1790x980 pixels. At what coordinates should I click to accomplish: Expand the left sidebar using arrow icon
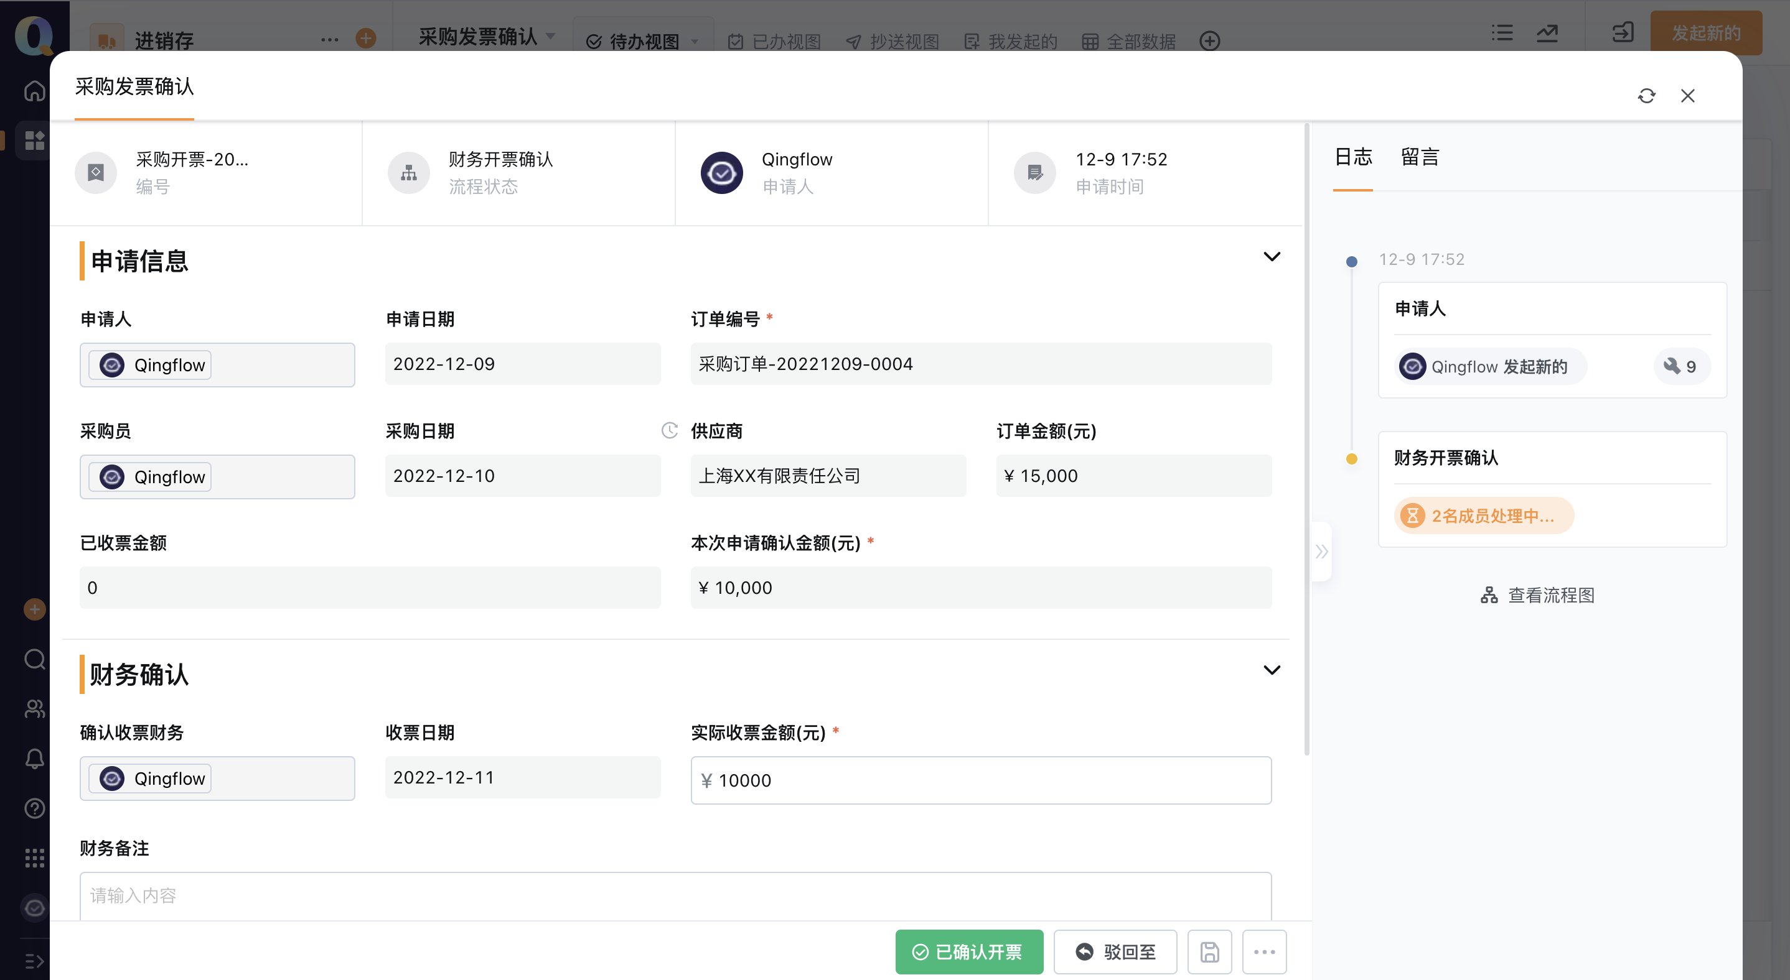click(35, 961)
